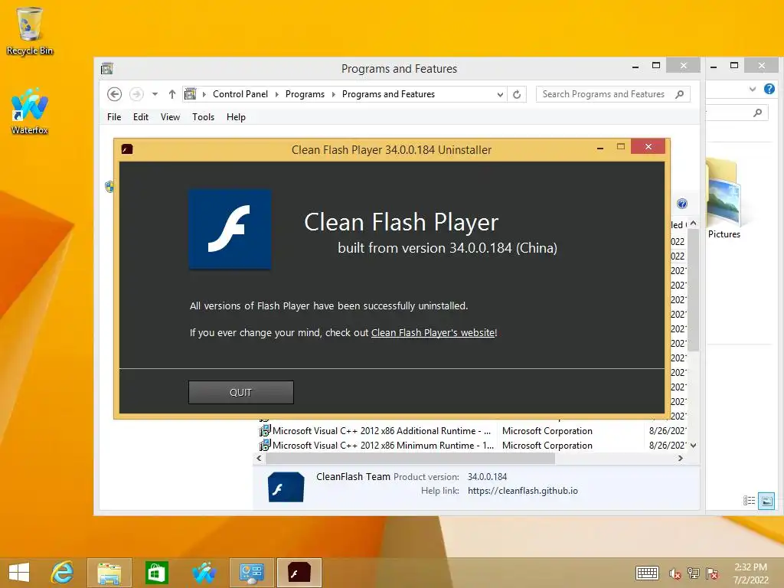Expand ribbon chevron in background window

click(753, 89)
